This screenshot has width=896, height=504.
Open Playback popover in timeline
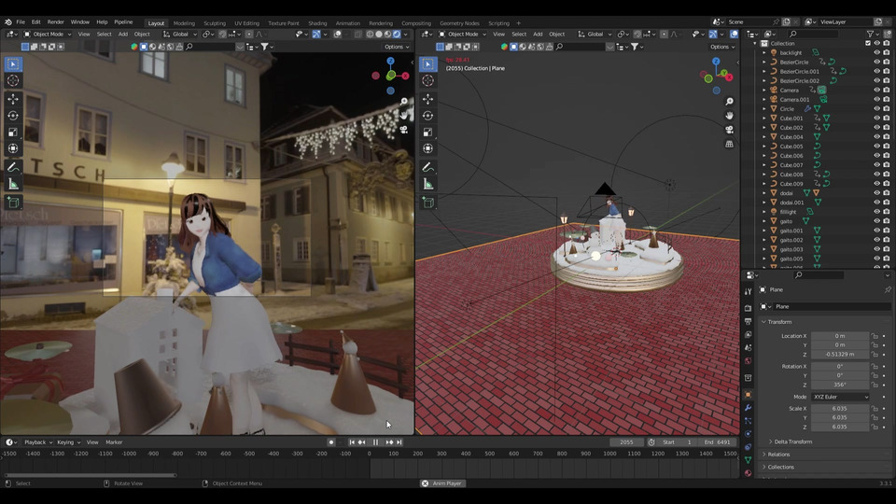(37, 442)
